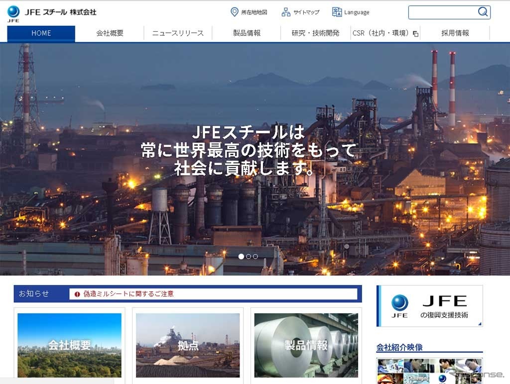Click the サイトマップ link
Image resolution: width=510 pixels, height=384 pixels.
(x=306, y=12)
